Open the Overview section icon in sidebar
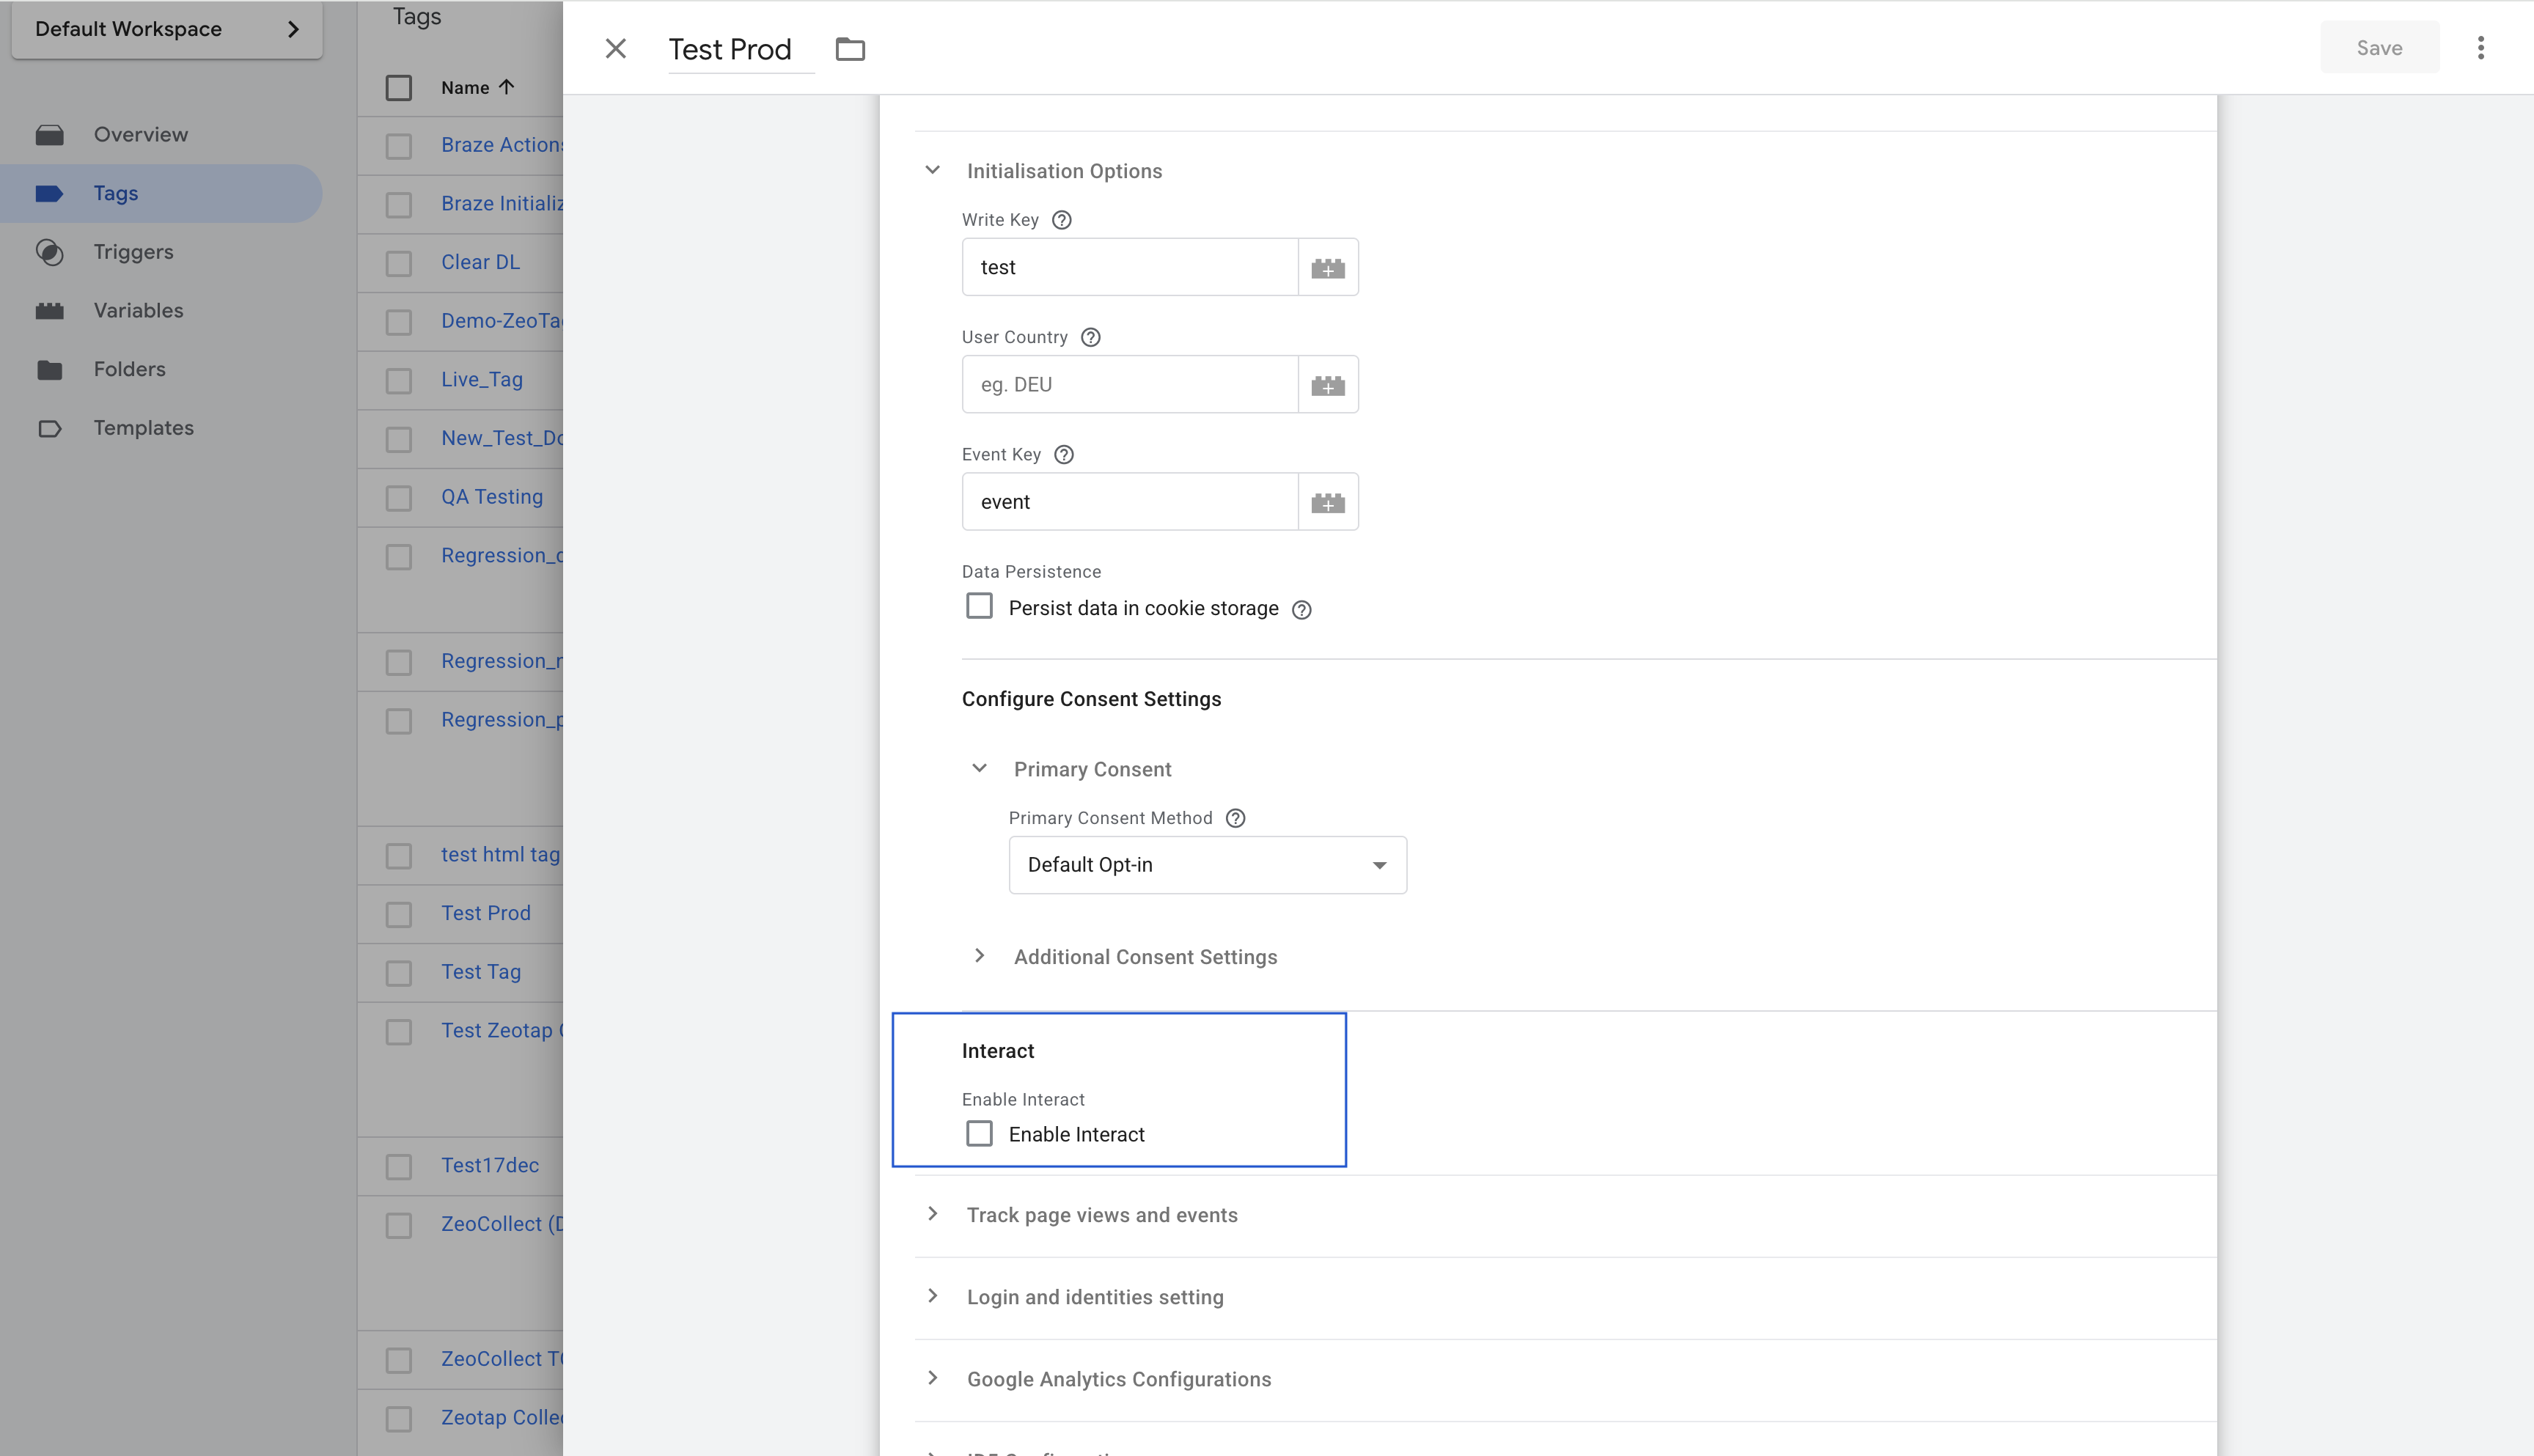The width and height of the screenshot is (2534, 1456). 51,134
